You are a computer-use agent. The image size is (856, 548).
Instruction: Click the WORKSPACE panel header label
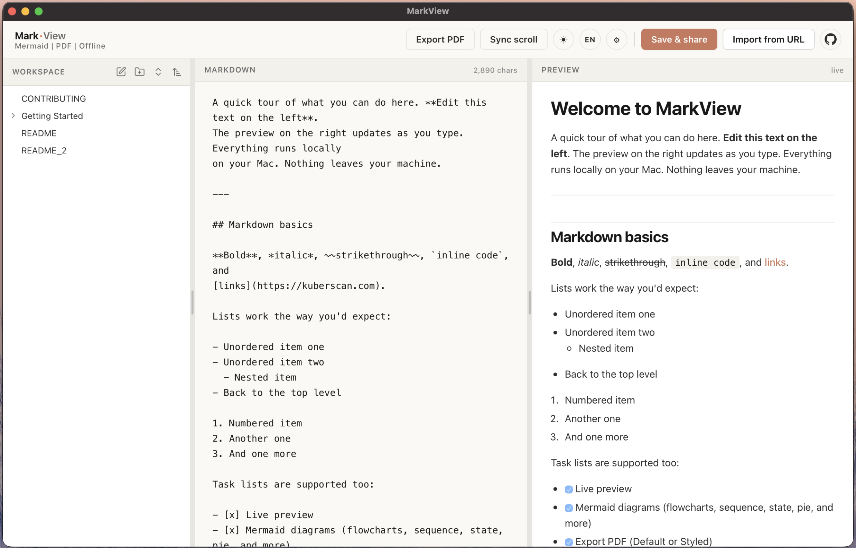pyautogui.click(x=38, y=72)
